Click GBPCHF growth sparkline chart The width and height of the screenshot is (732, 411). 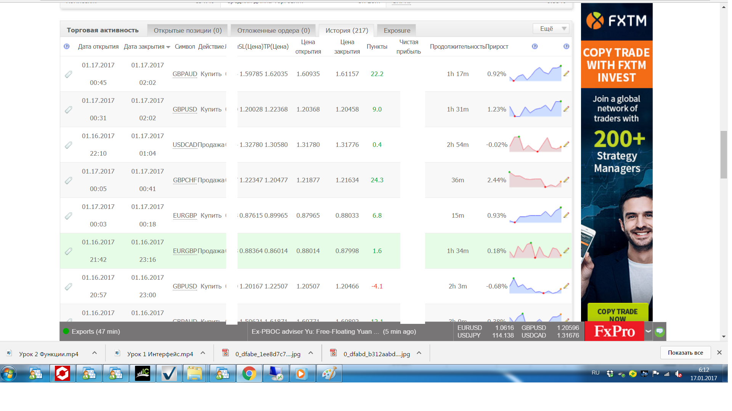(x=536, y=180)
